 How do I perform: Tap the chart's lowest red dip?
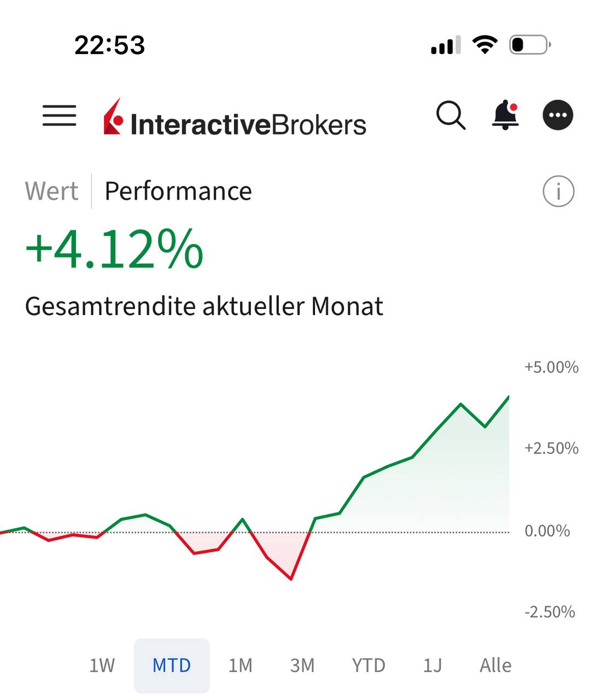point(291,578)
